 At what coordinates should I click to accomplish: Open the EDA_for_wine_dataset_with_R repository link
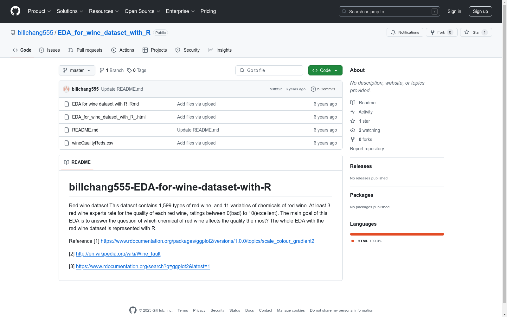pyautogui.click(x=104, y=33)
